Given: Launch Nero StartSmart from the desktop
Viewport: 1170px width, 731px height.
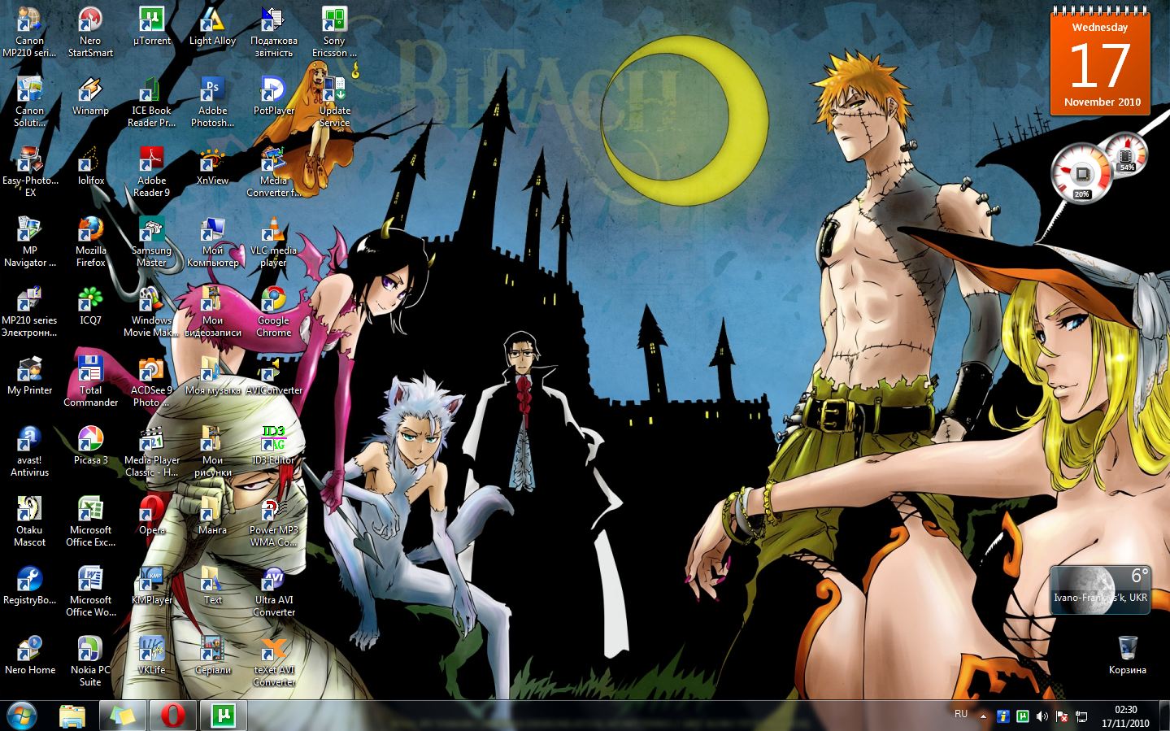Looking at the screenshot, I should tap(90, 33).
